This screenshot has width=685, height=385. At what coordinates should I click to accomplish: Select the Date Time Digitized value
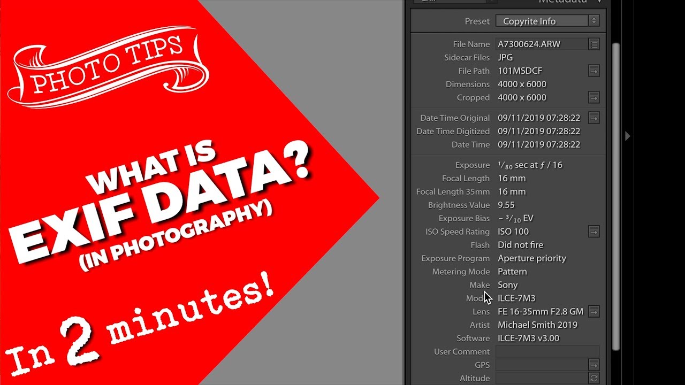(539, 131)
